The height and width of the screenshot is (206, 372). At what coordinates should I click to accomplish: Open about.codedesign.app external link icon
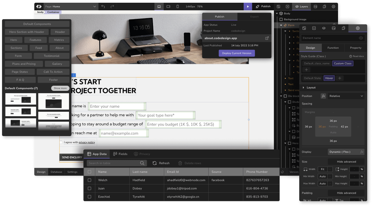[267, 38]
